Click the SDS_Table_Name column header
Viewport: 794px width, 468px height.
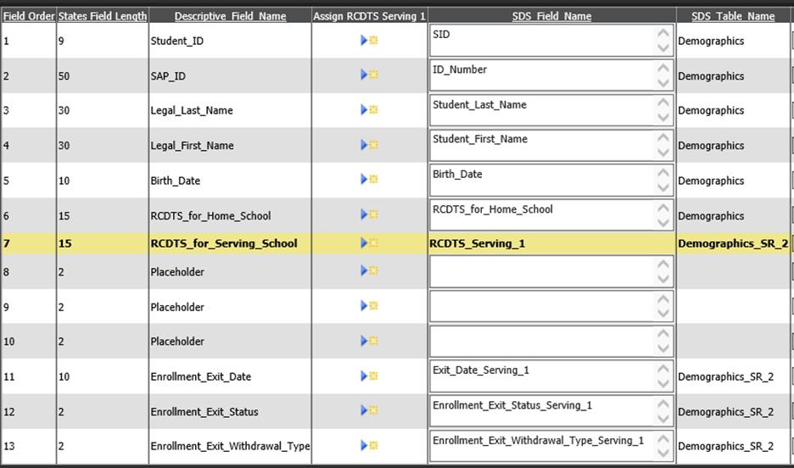pos(732,16)
